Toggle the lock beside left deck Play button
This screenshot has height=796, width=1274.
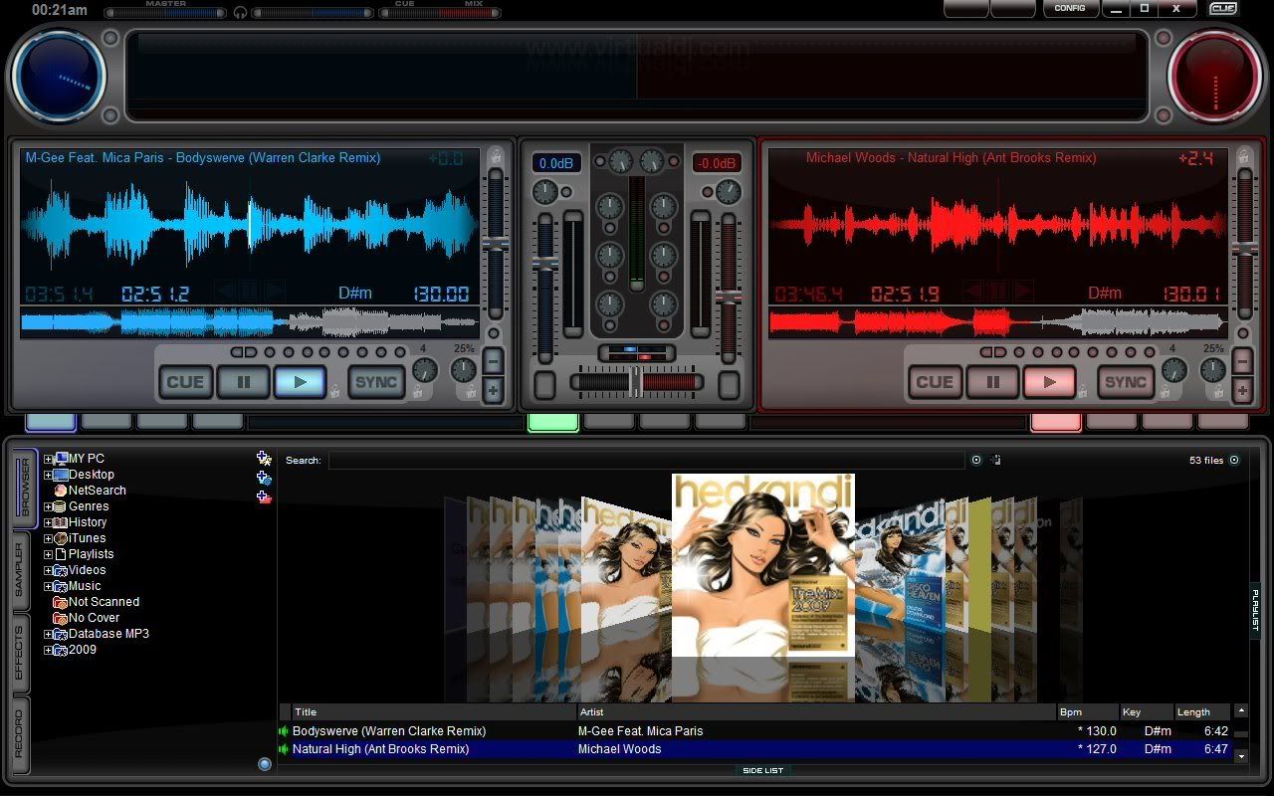point(334,391)
